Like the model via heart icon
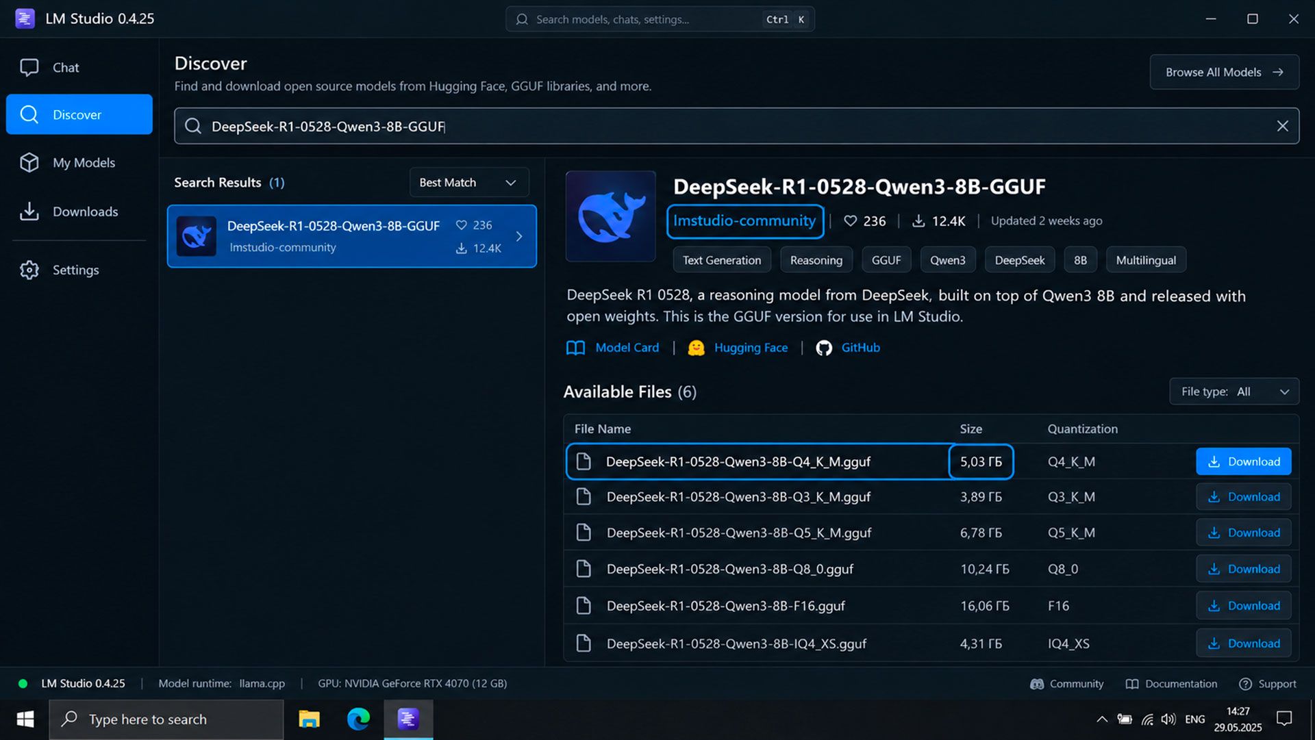1315x740 pixels. pos(850,220)
